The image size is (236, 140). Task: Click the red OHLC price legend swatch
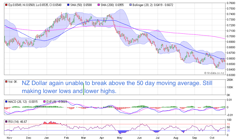click(6, 5)
